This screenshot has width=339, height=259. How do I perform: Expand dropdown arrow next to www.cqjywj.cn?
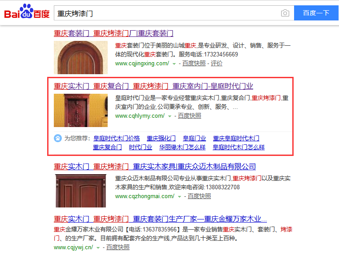98,248
